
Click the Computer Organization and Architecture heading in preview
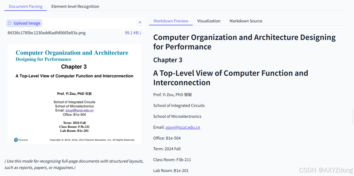point(244,42)
